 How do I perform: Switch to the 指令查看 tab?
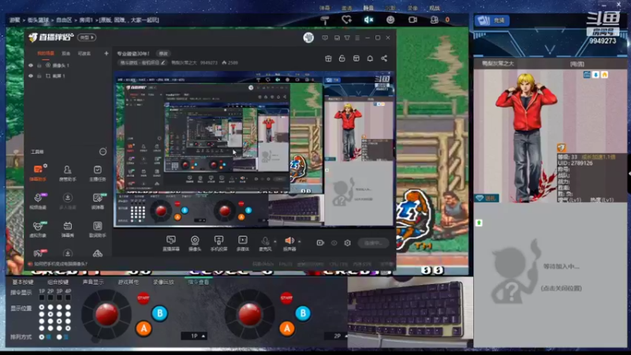coord(199,282)
